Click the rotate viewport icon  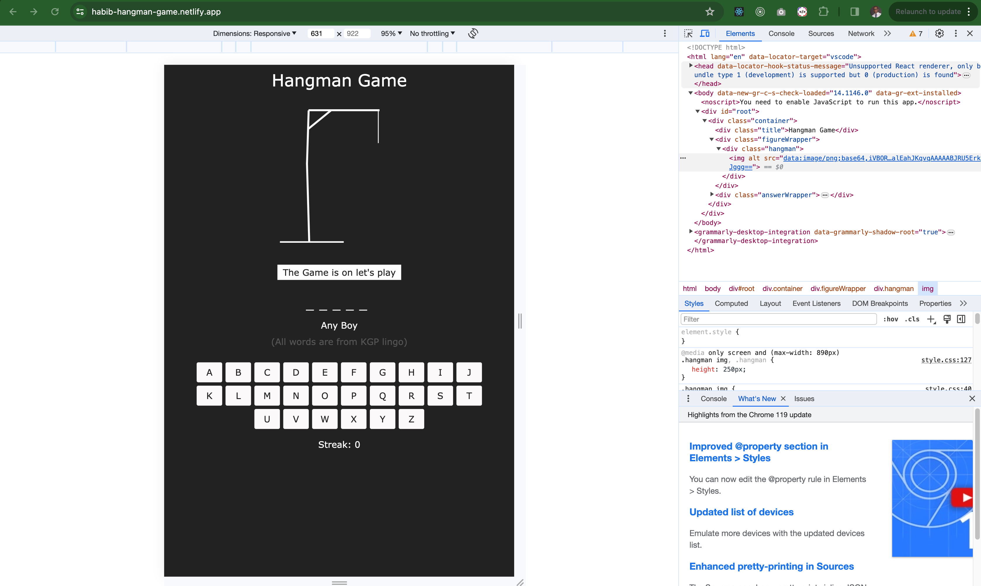tap(473, 34)
